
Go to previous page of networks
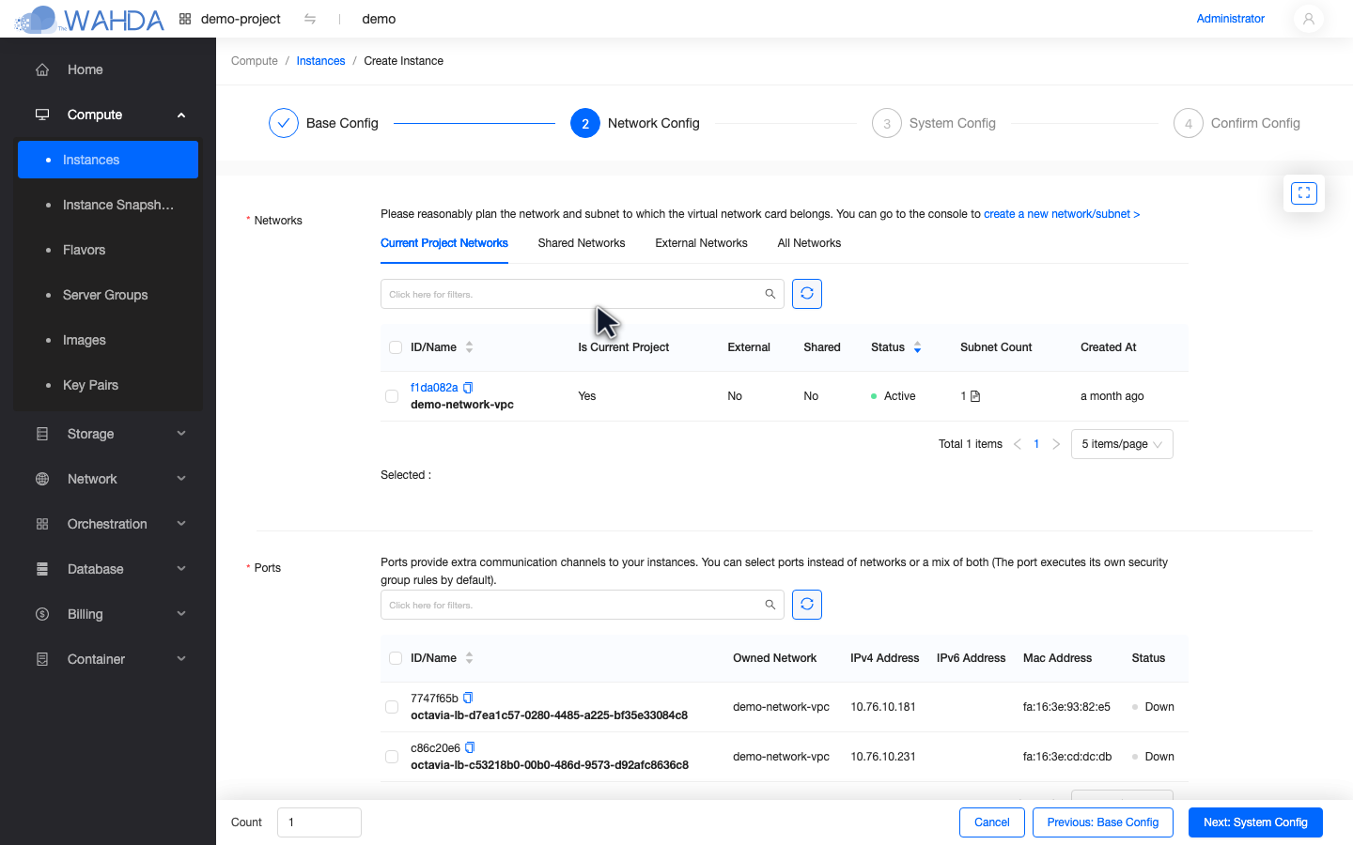tap(1017, 444)
